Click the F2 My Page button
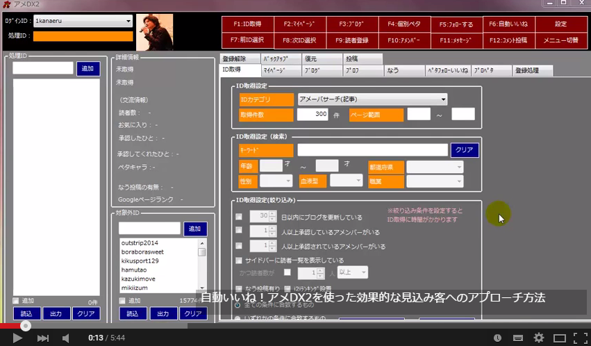 coord(299,24)
